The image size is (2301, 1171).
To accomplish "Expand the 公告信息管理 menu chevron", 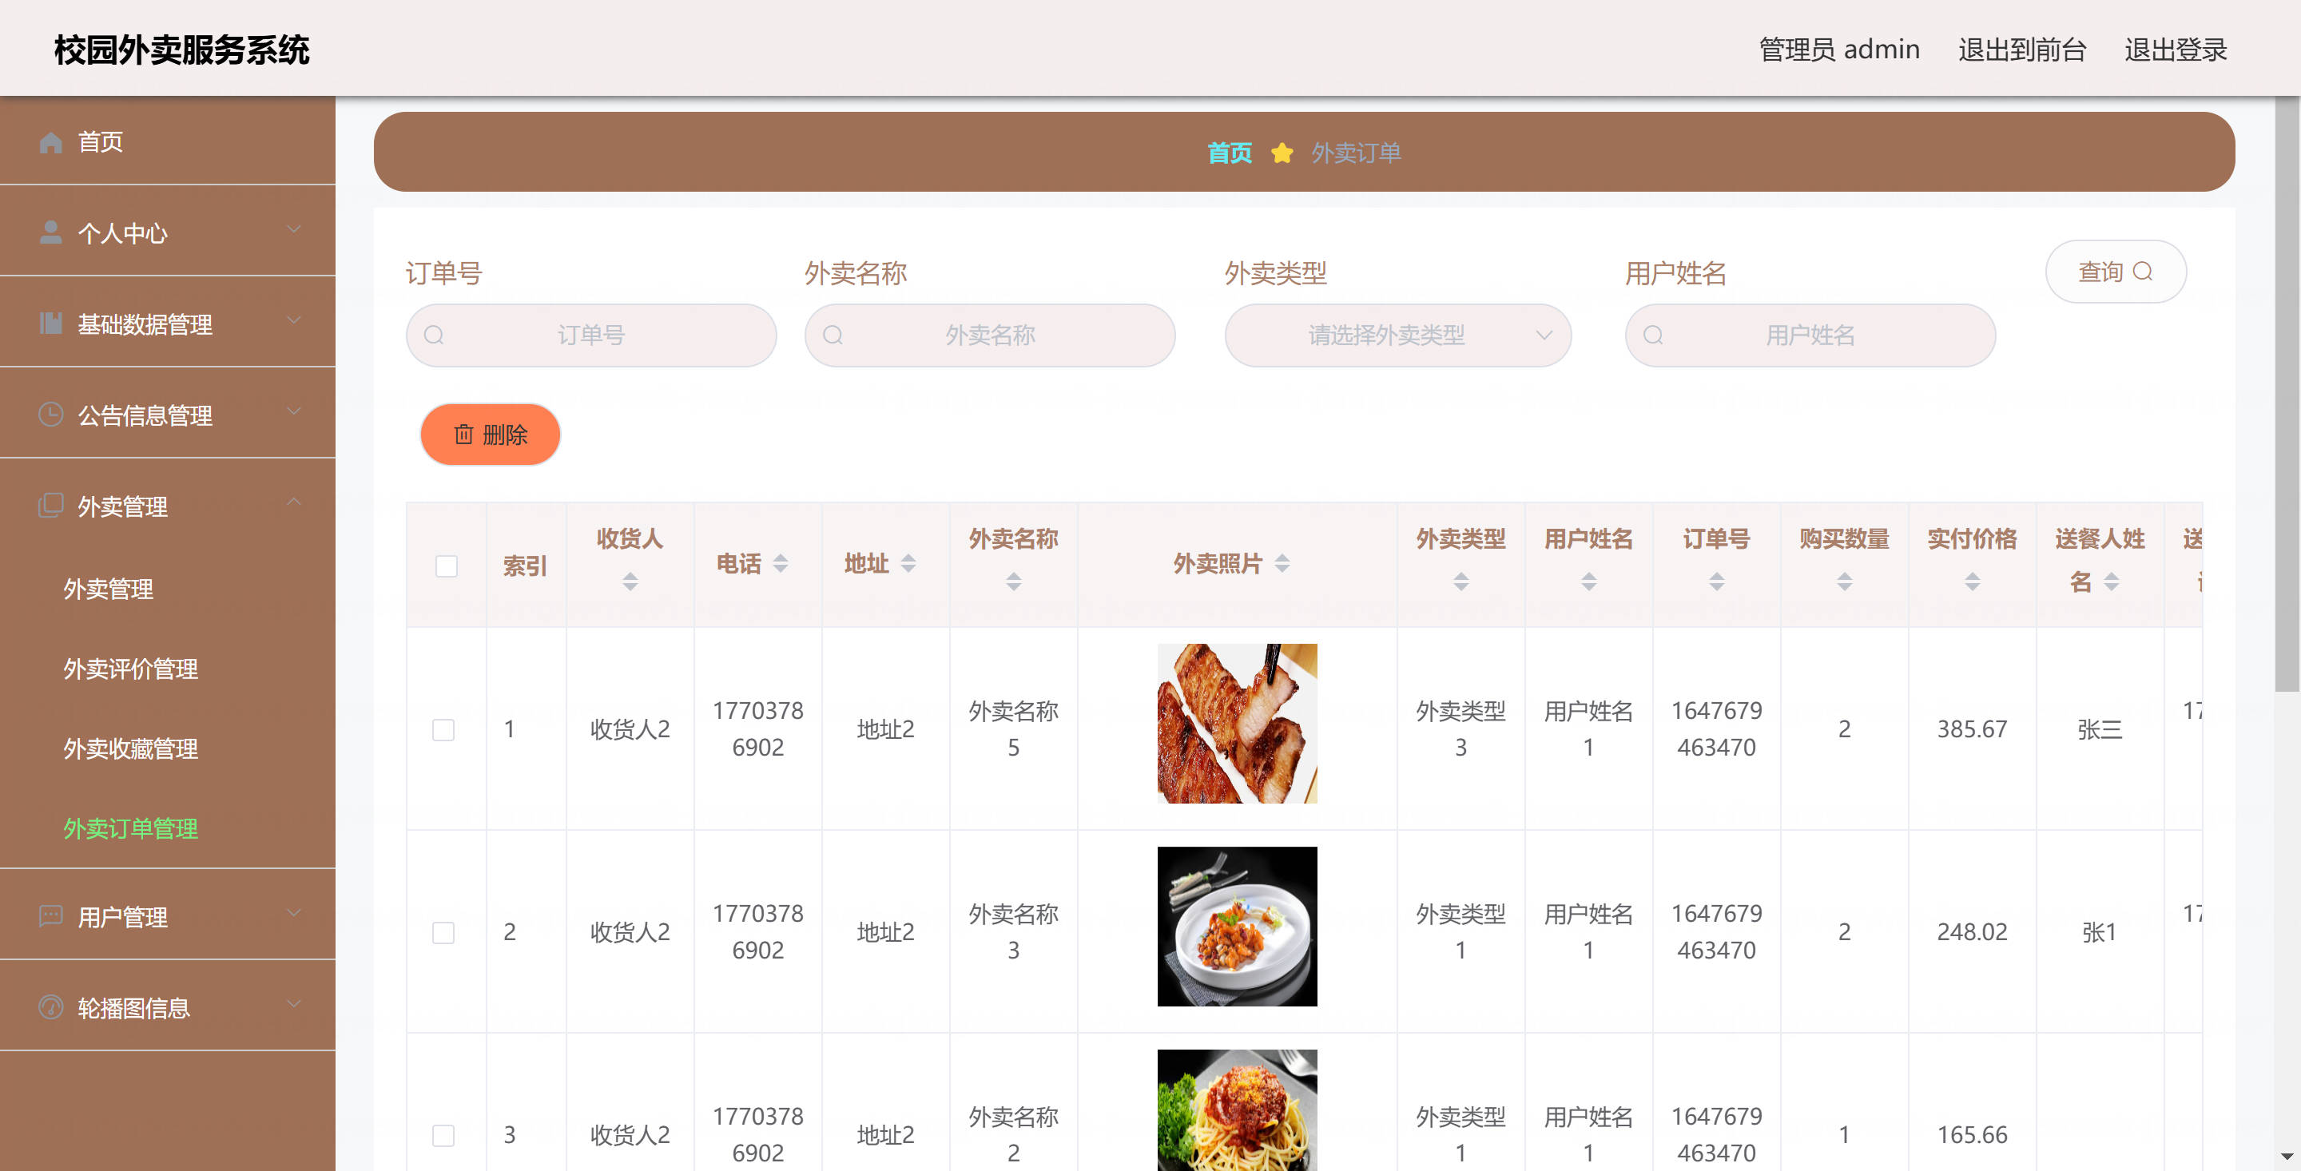I will coord(294,413).
